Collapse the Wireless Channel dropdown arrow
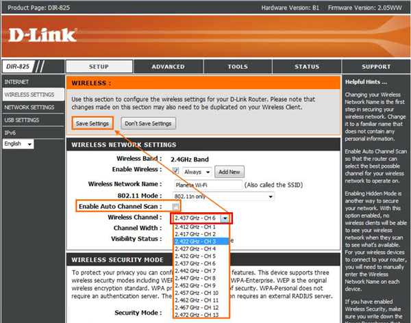 click(x=225, y=218)
